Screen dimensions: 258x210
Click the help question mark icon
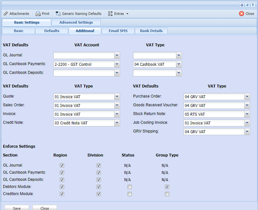(x=253, y=5)
